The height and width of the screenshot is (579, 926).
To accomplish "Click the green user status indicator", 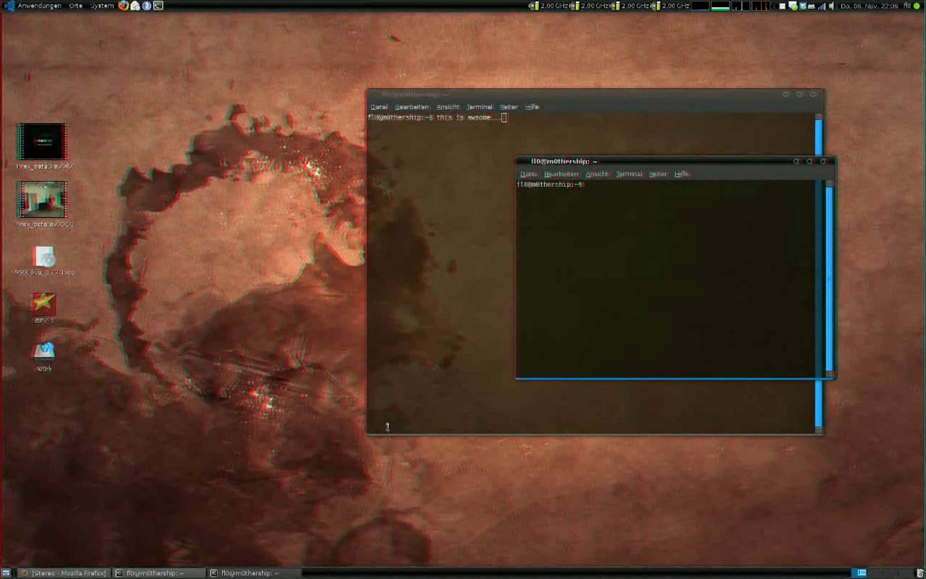I will click(x=917, y=6).
